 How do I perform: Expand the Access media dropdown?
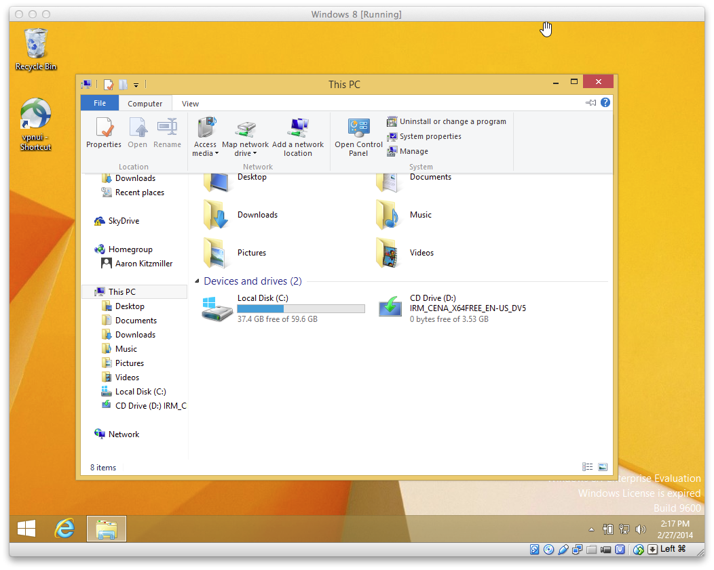[x=205, y=153]
